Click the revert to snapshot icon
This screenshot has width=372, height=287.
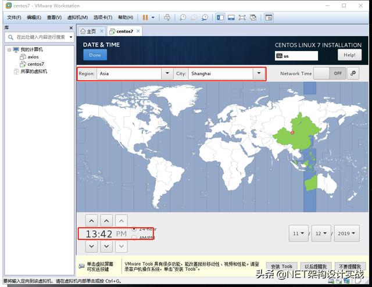point(194,17)
